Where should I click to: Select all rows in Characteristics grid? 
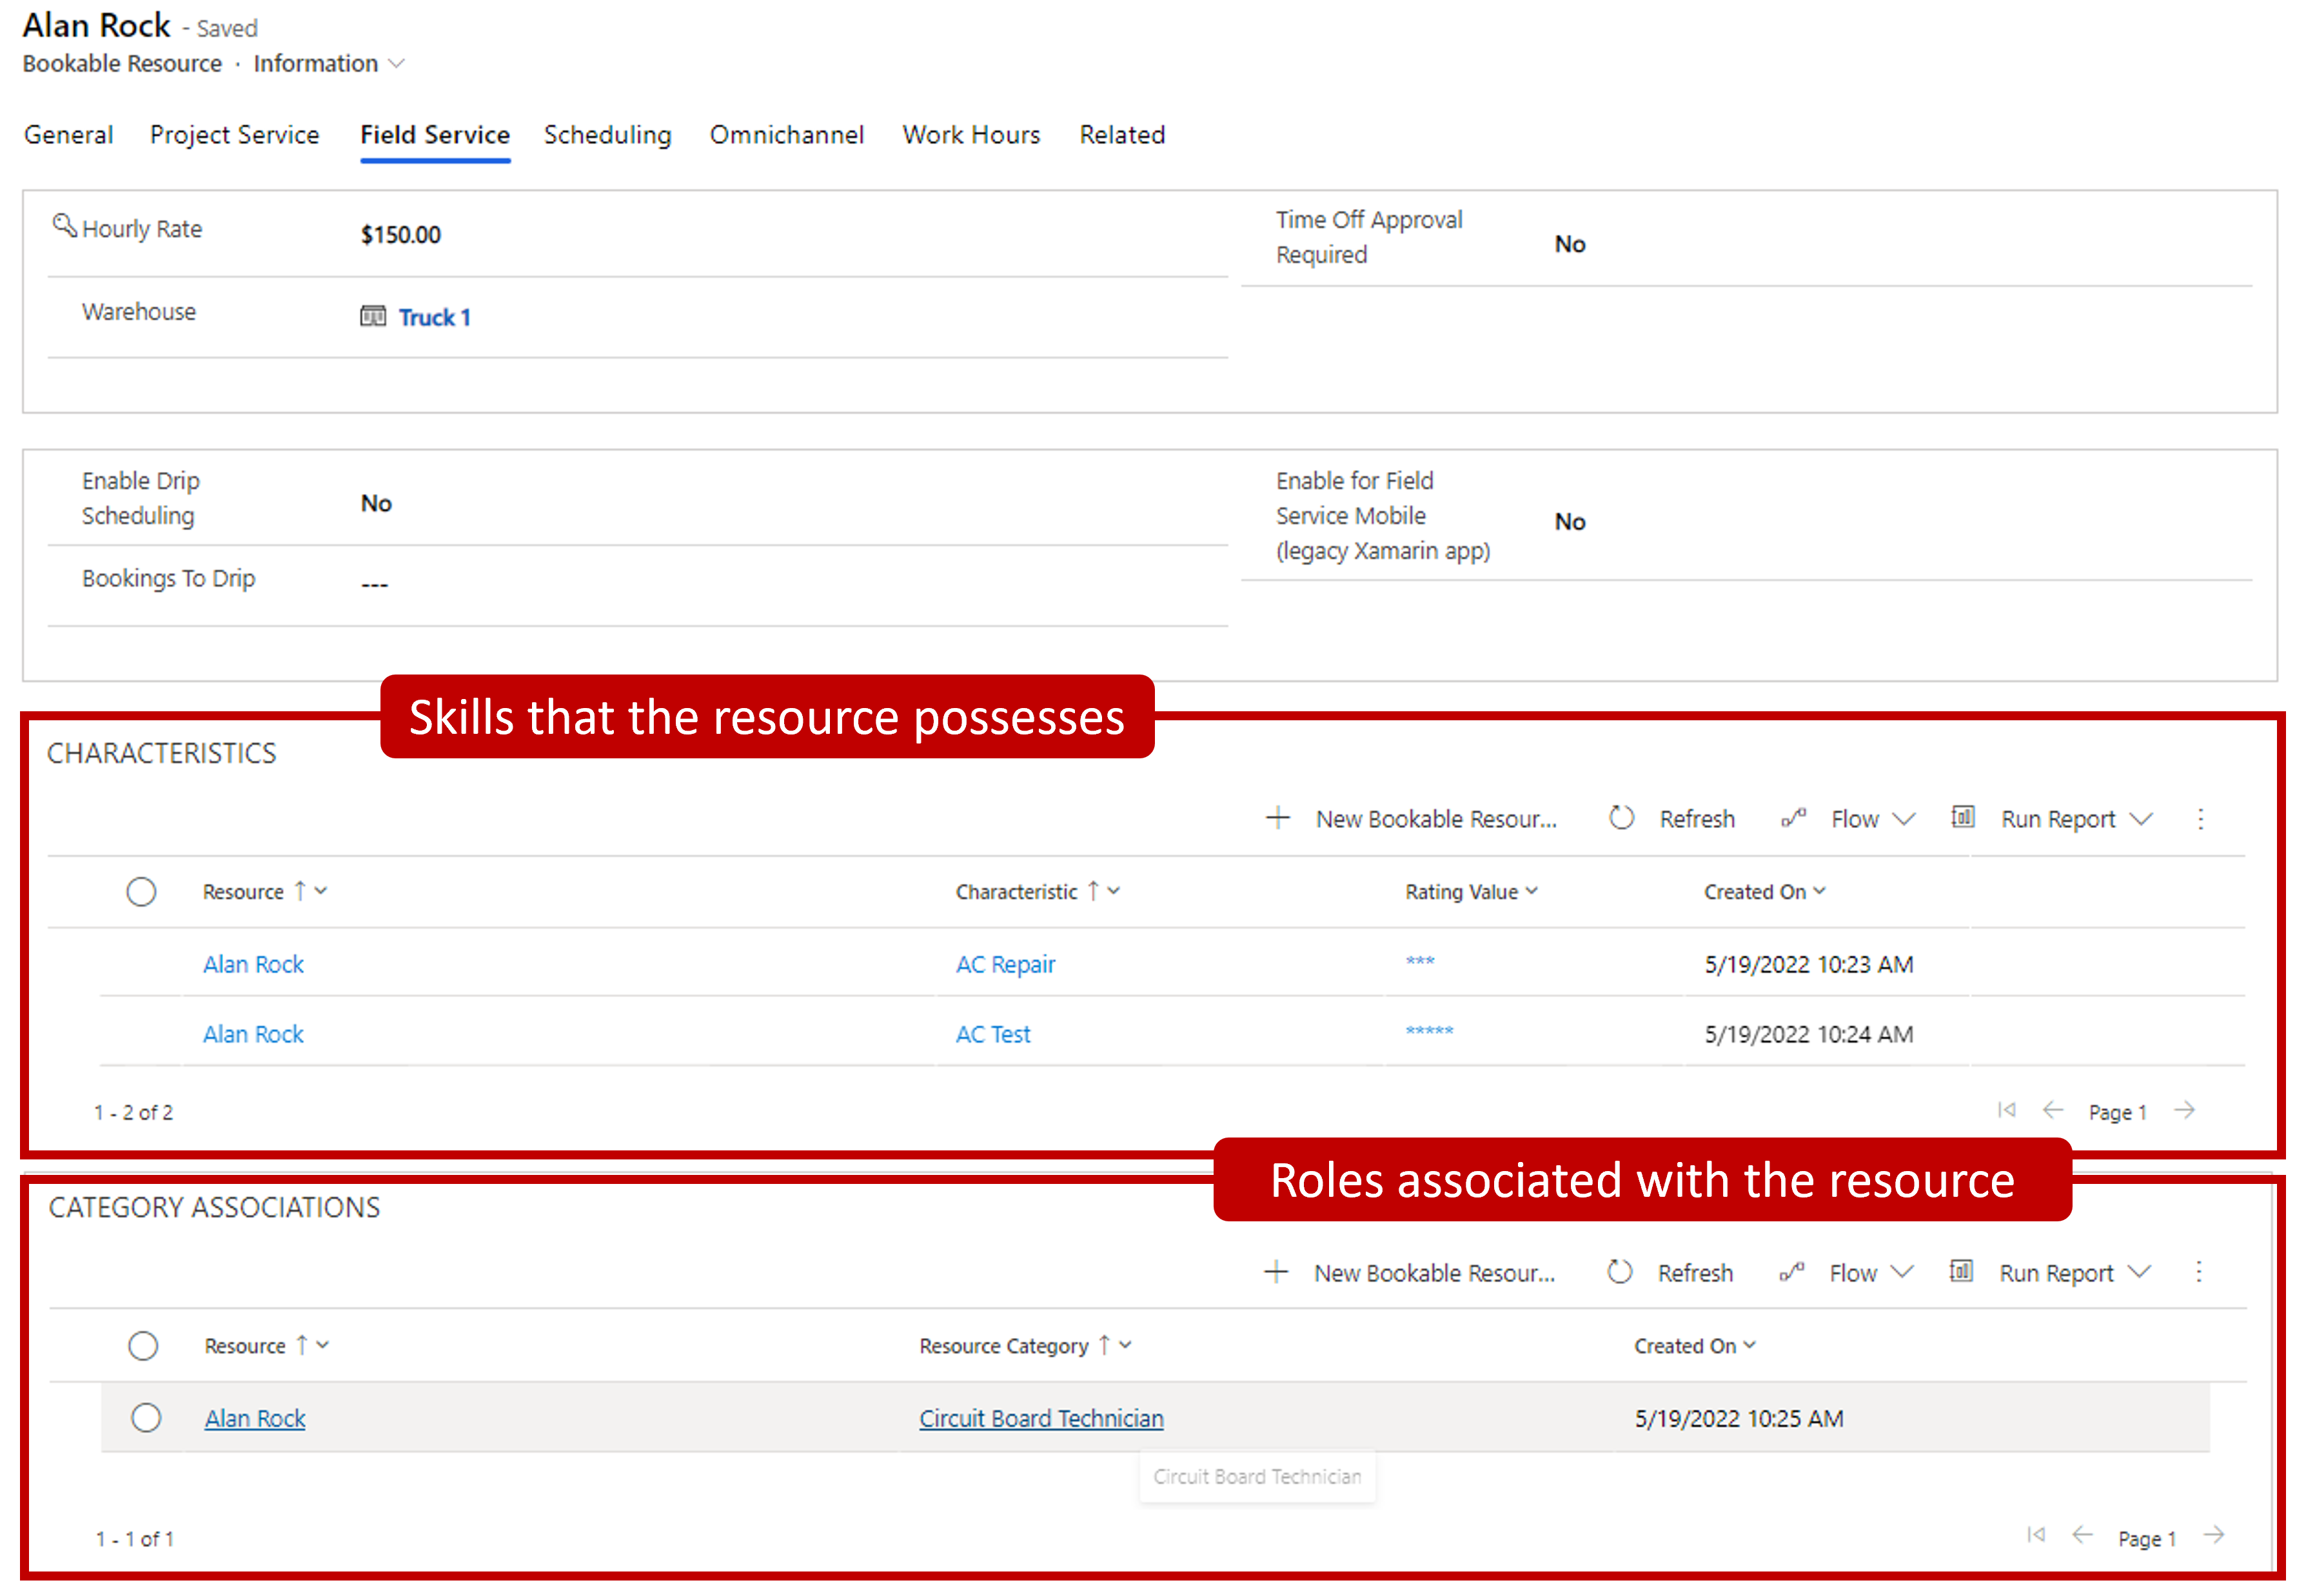pos(141,891)
